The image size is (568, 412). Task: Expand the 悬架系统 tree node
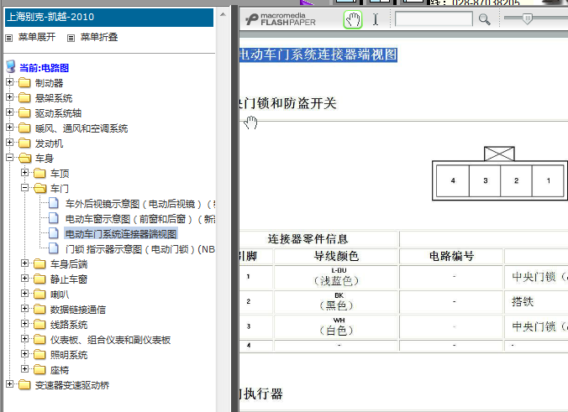coord(10,97)
